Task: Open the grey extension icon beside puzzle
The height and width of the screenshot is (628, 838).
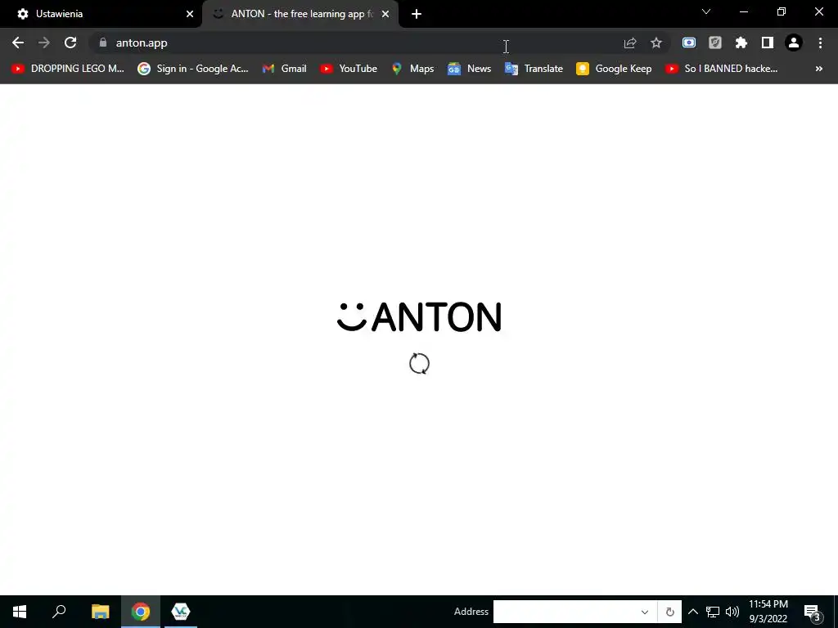Action: pos(715,43)
